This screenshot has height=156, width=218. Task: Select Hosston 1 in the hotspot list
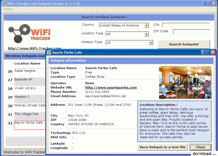[22, 97]
